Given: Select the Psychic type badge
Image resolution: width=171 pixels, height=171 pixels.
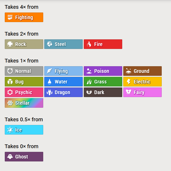Looking at the screenshot, I should (24, 92).
